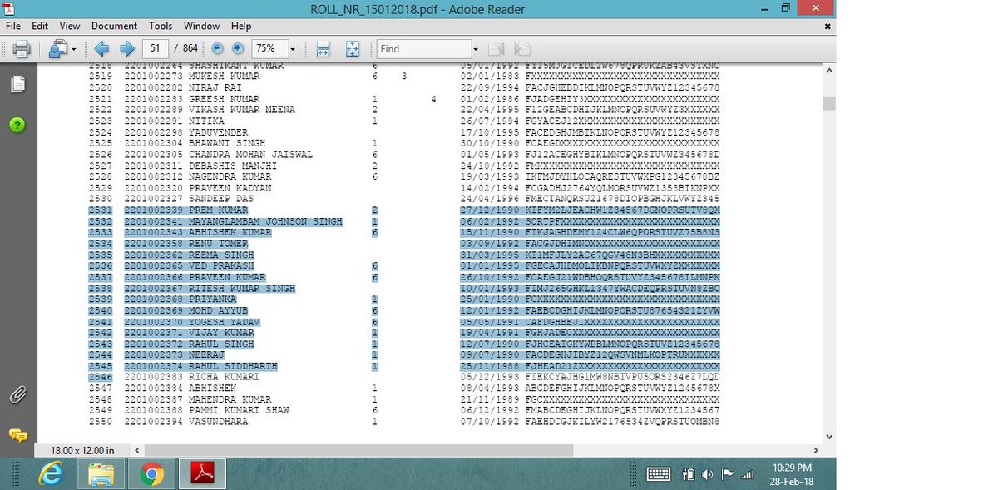Screen dimensions: 998x490
Task: Click the page number field showing 51
Action: pyautogui.click(x=156, y=48)
